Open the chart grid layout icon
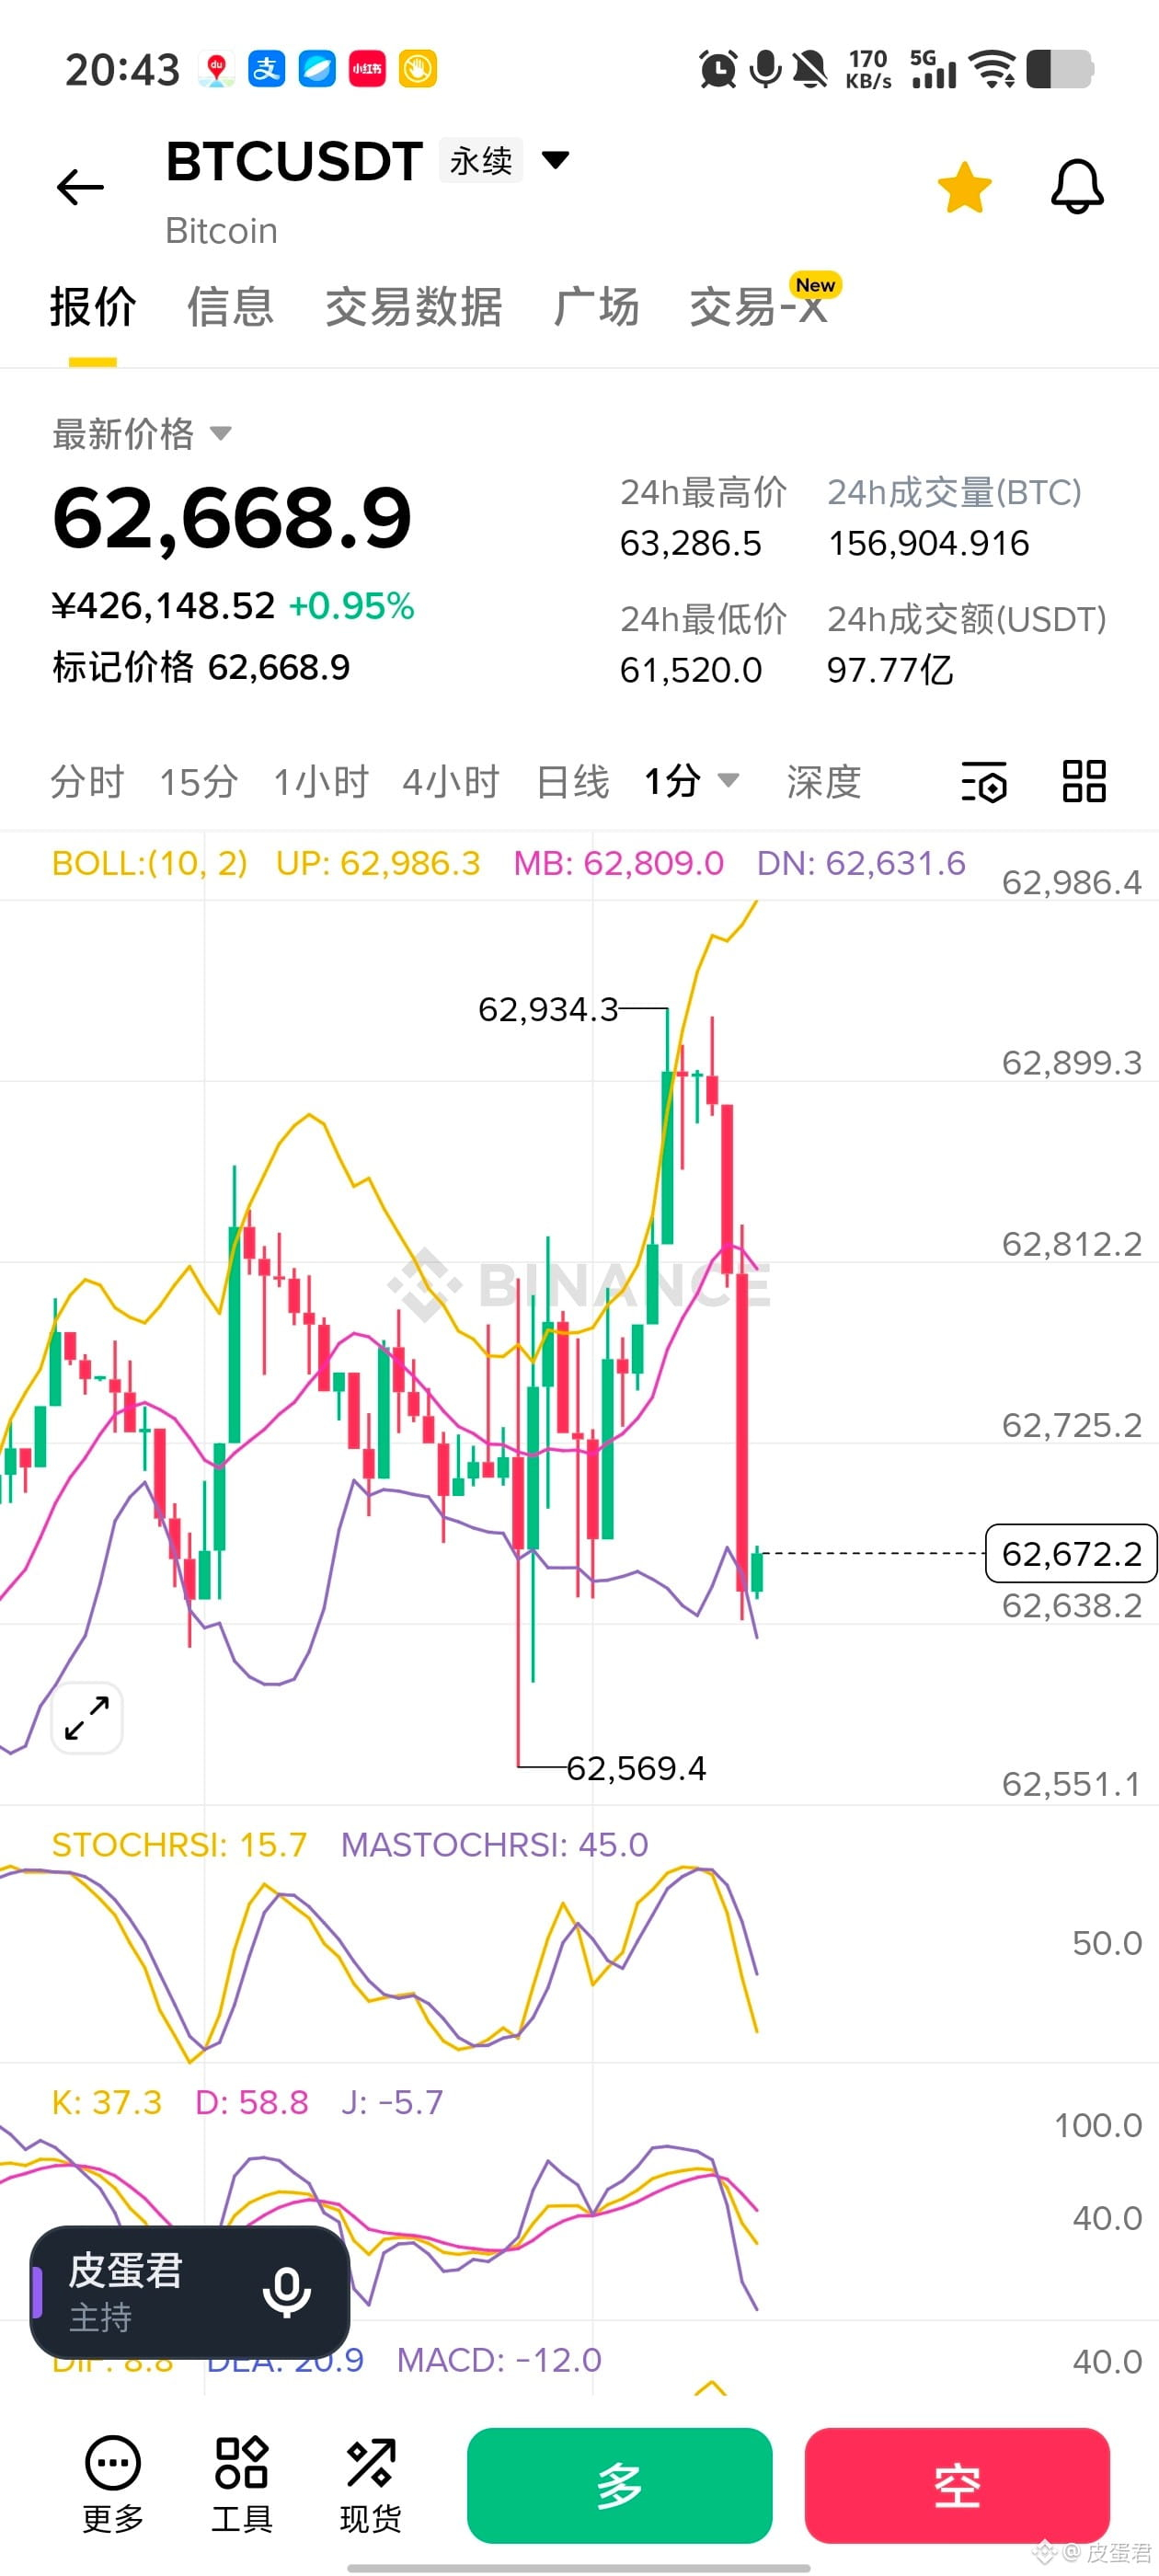 click(x=1084, y=781)
